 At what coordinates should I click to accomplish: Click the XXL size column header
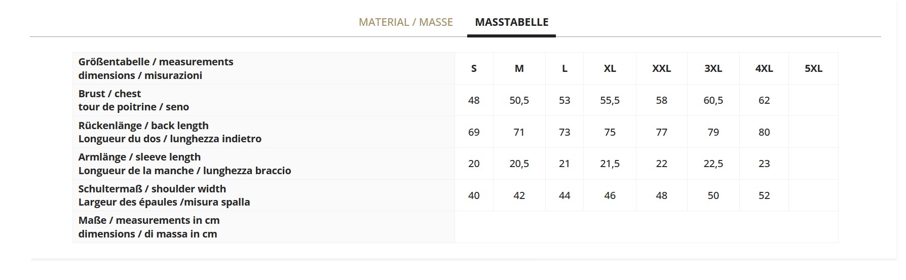(x=661, y=68)
